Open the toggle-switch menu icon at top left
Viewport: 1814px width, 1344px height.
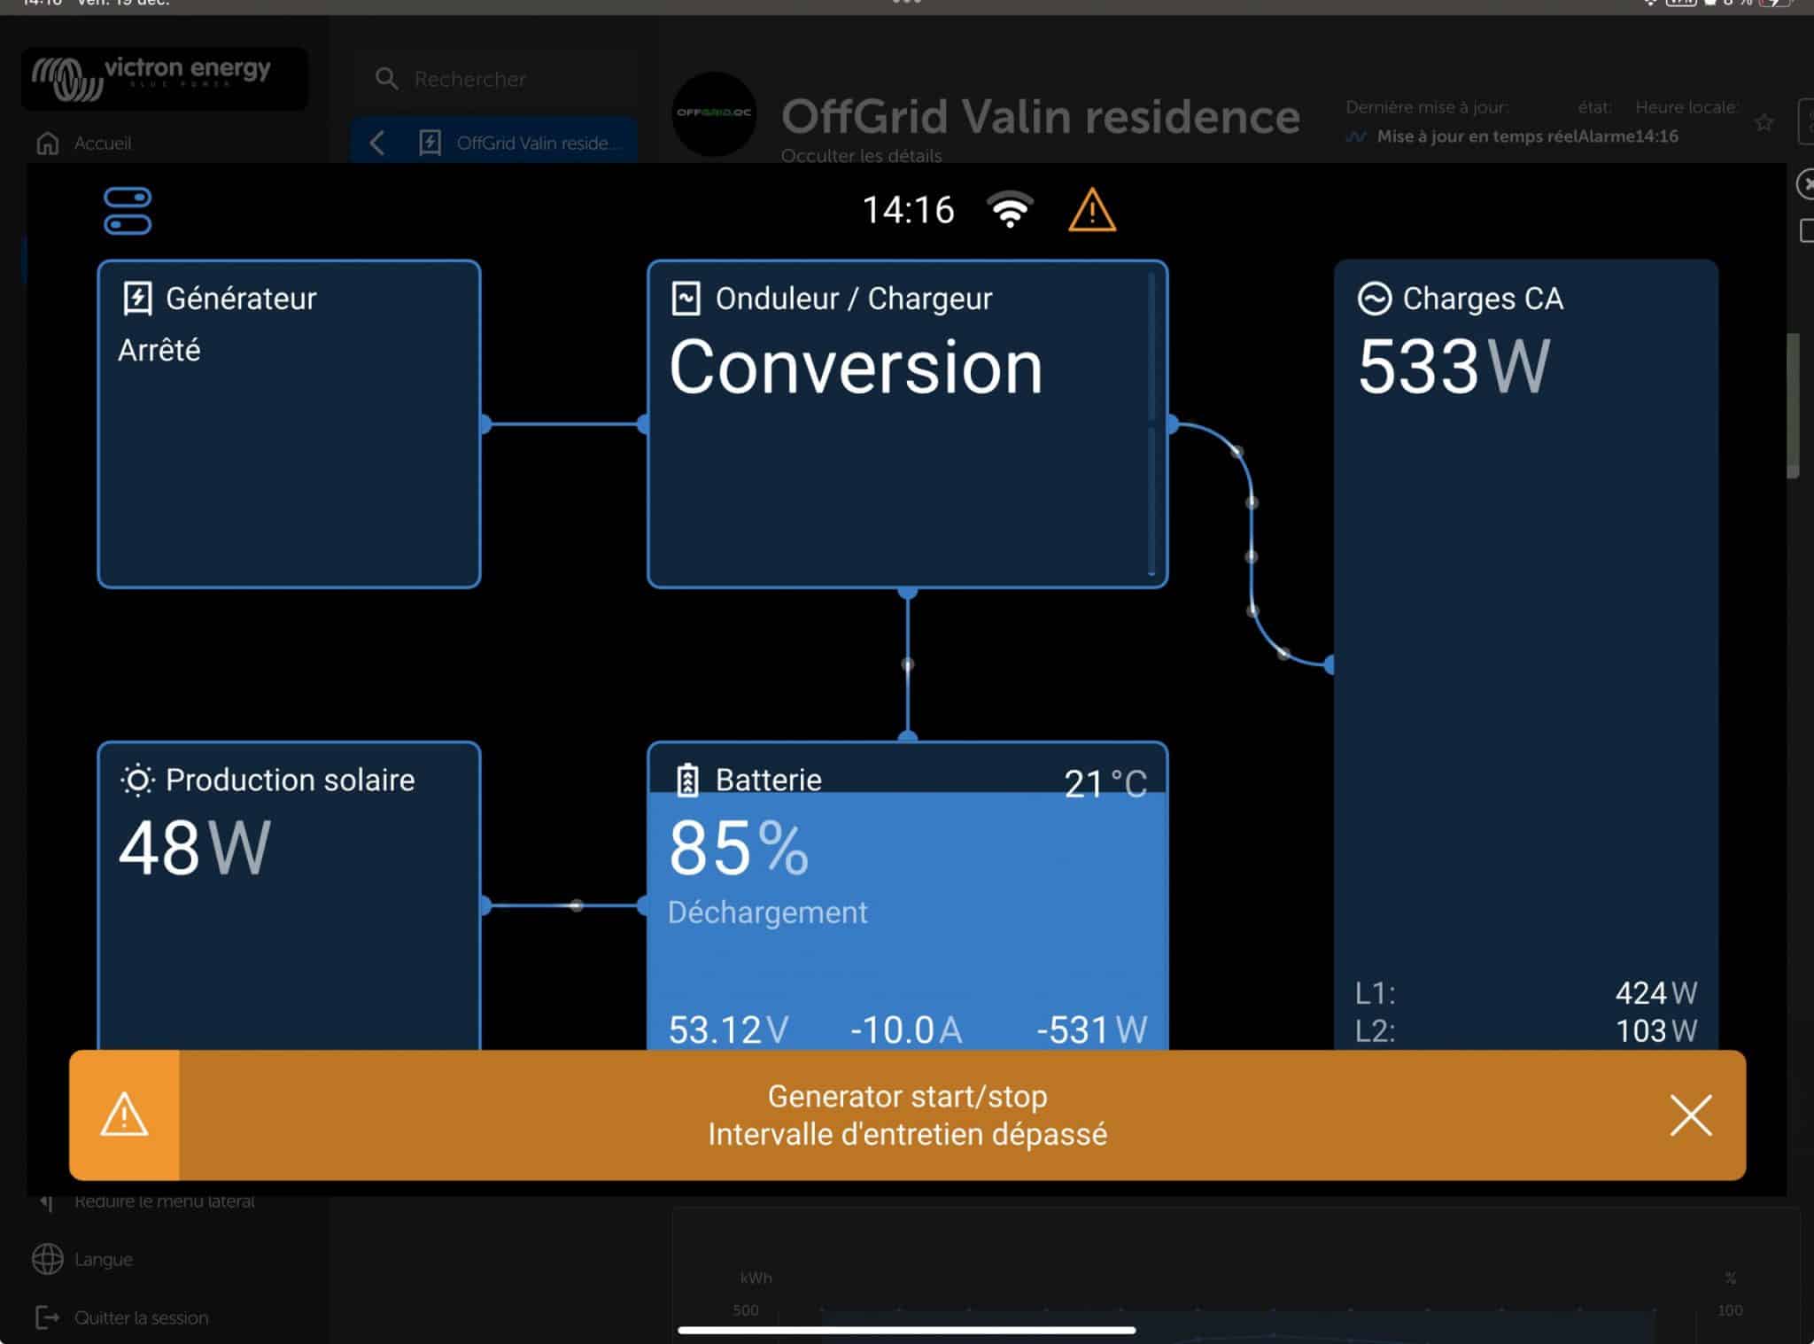tap(128, 211)
